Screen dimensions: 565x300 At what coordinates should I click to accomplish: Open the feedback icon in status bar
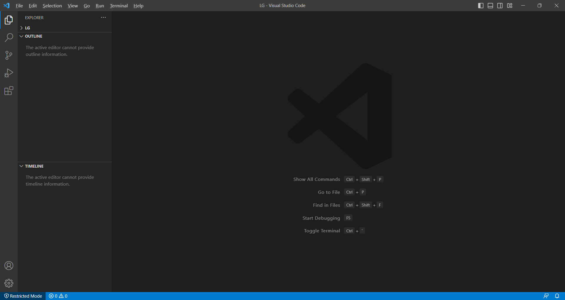coord(546,296)
